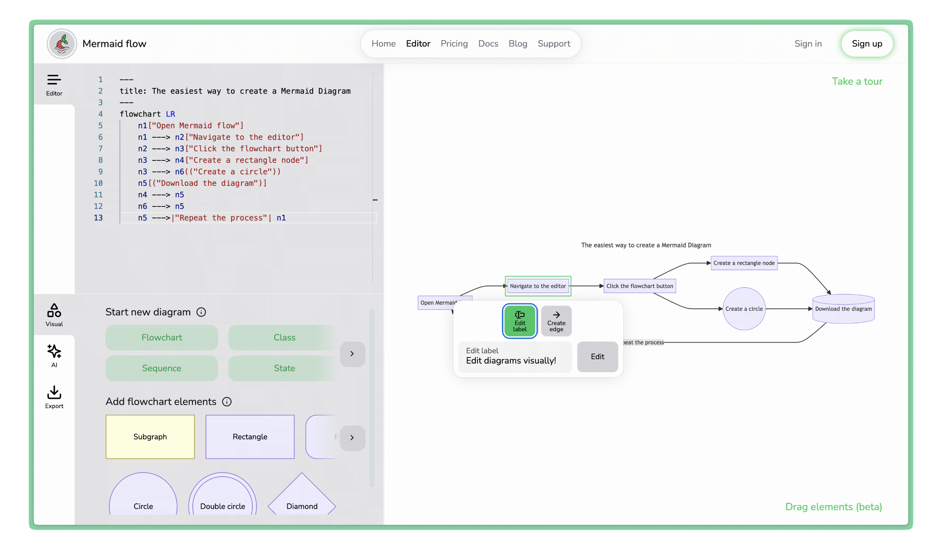Open the Pricing page
This screenshot has width=942, height=555.
coord(454,43)
